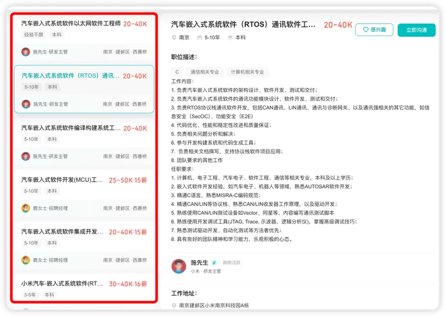Click address 南京建邺区小米南京科技园A栋
445x316 pixels.
[214, 305]
